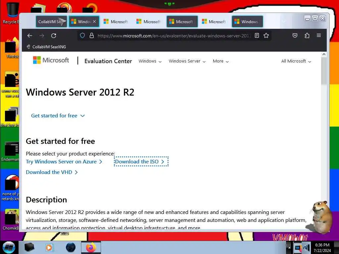This screenshot has height=254, width=339.
Task: Click the Description heading
Action: (46, 200)
